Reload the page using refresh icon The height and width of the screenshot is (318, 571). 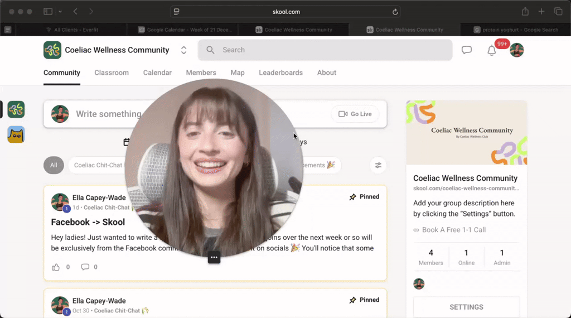click(x=395, y=12)
